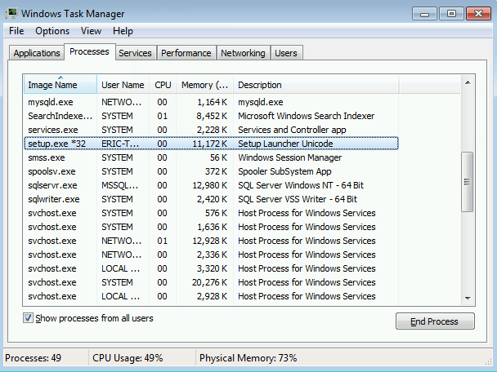
Task: Click the vertical scrollbar thumb
Action: point(468,182)
